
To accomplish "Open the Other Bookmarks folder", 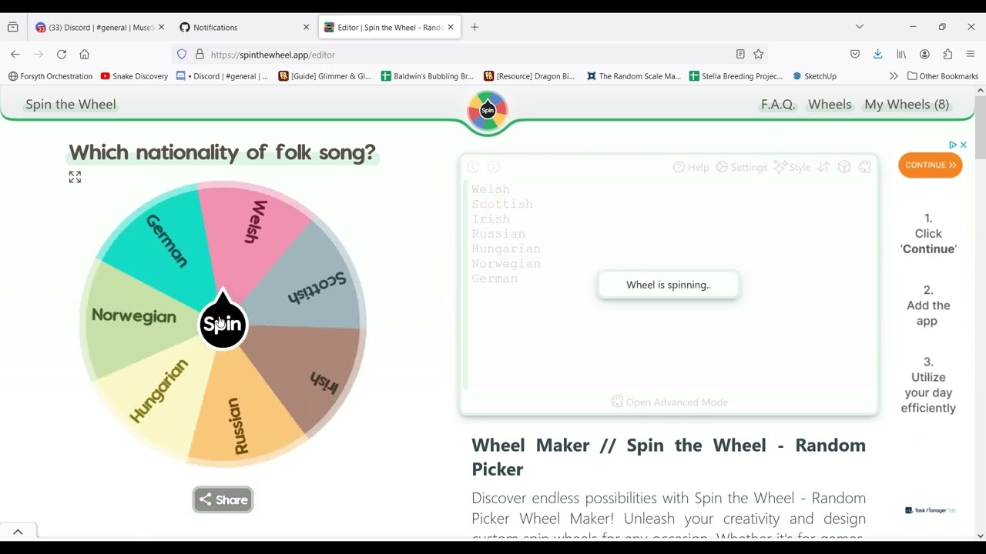I will click(943, 76).
